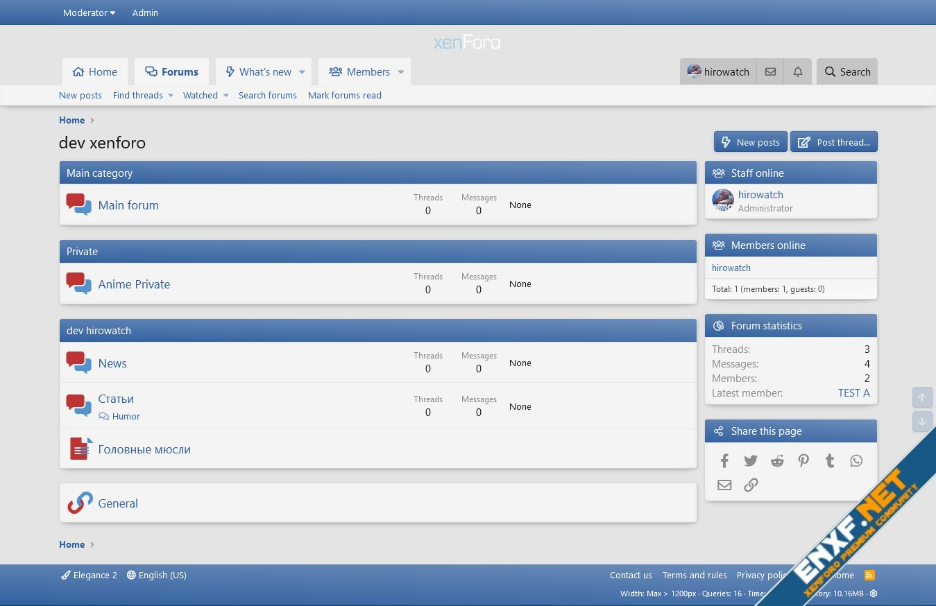Share this page on Tumblr
Viewport: 936px width, 606px height.
tap(830, 461)
